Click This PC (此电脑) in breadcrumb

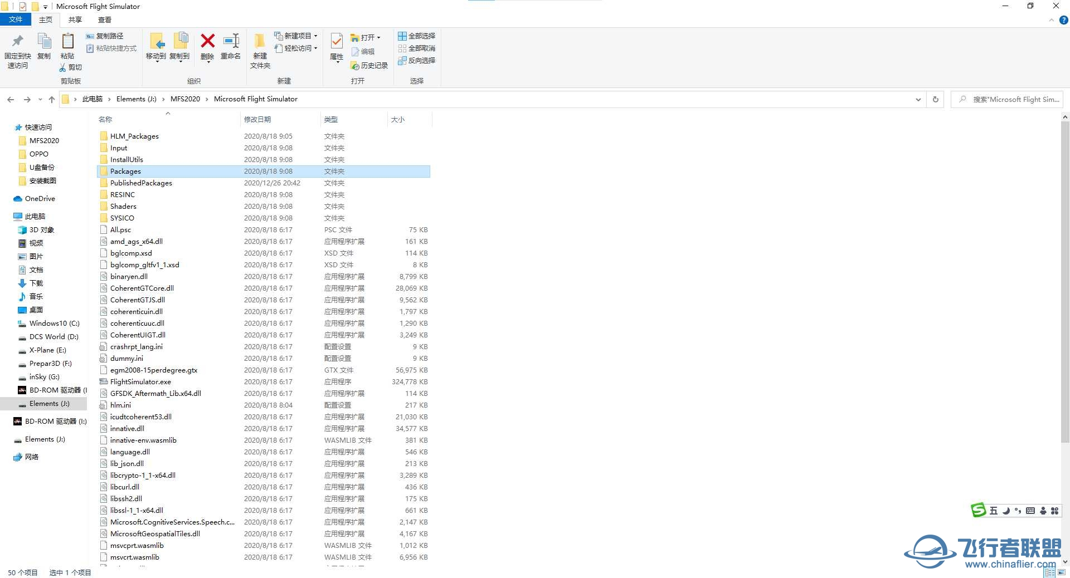coord(93,99)
